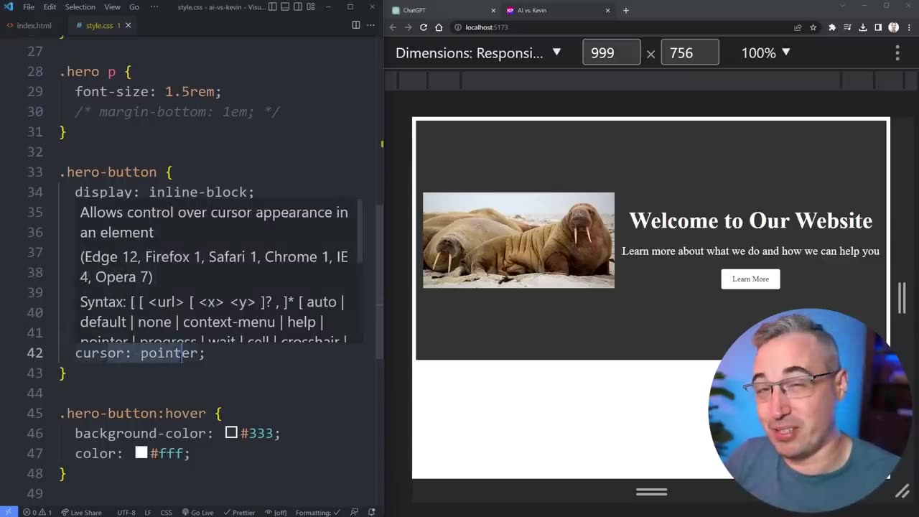Click the walrus image on webpage
The height and width of the screenshot is (517, 919).
(518, 240)
